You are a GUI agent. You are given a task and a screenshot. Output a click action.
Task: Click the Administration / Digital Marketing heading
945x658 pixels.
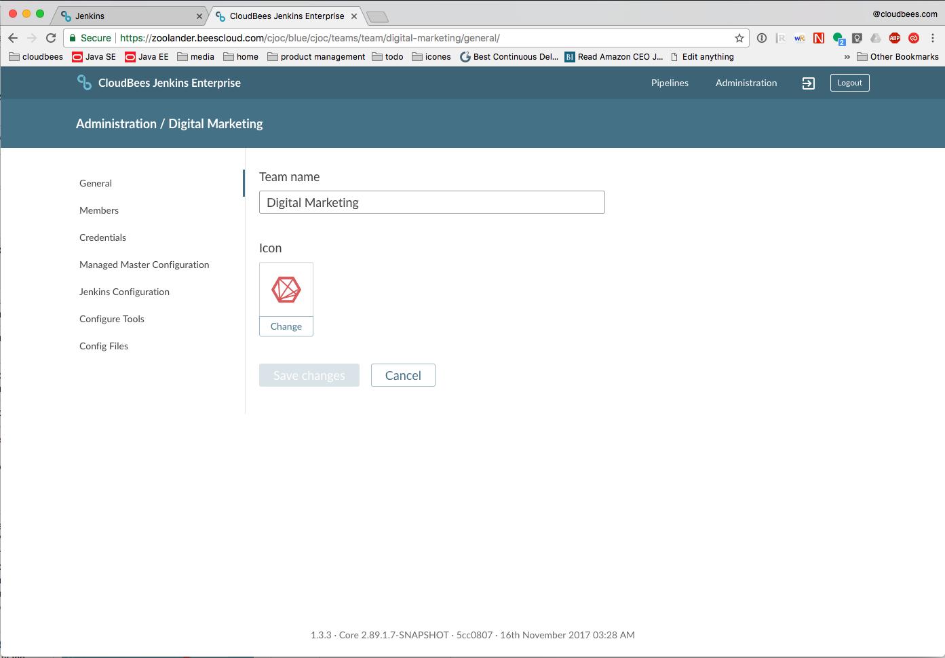click(170, 123)
